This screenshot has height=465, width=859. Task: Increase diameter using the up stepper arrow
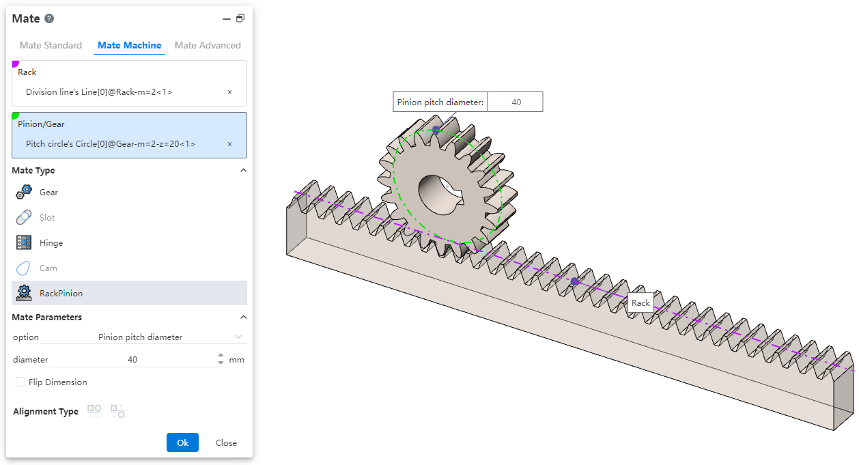[221, 356]
